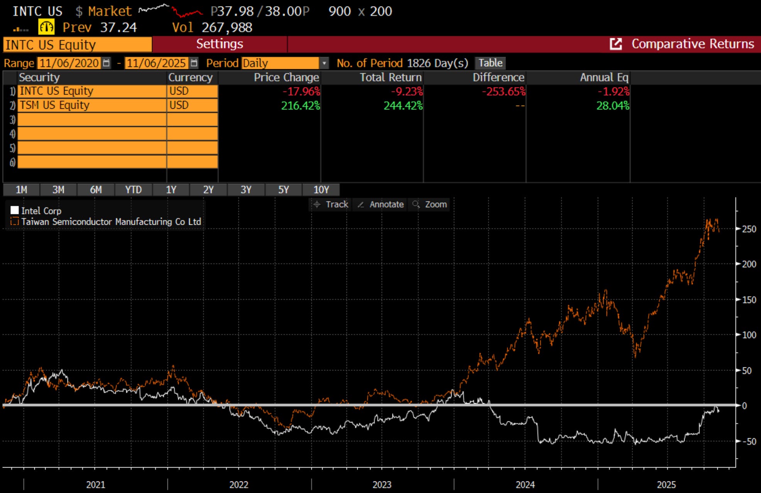Screen dimensions: 761x493
Task: Click the empty security row 3 field
Action: (92, 119)
